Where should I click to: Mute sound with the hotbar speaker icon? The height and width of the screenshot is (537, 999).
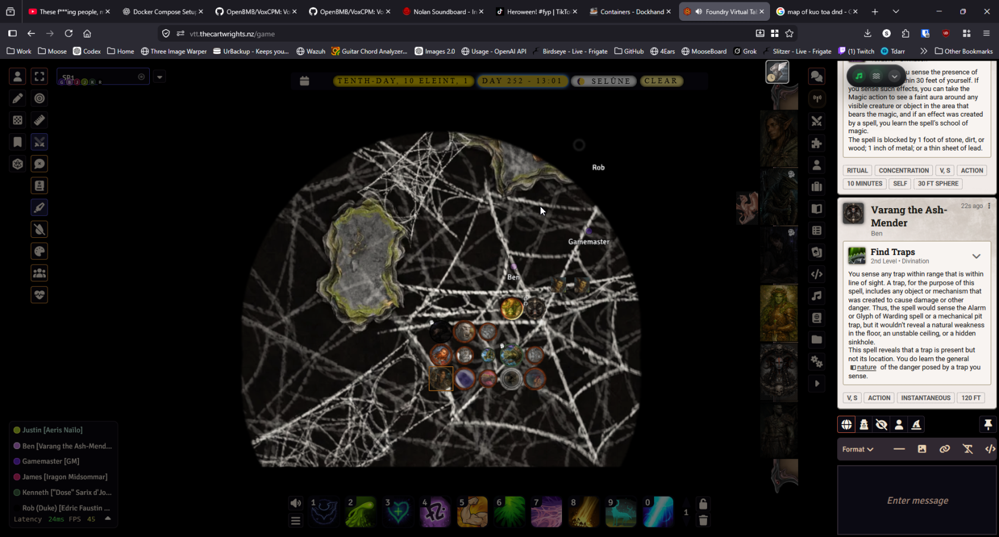click(296, 504)
